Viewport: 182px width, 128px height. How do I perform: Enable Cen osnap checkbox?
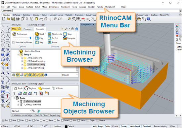33,120
